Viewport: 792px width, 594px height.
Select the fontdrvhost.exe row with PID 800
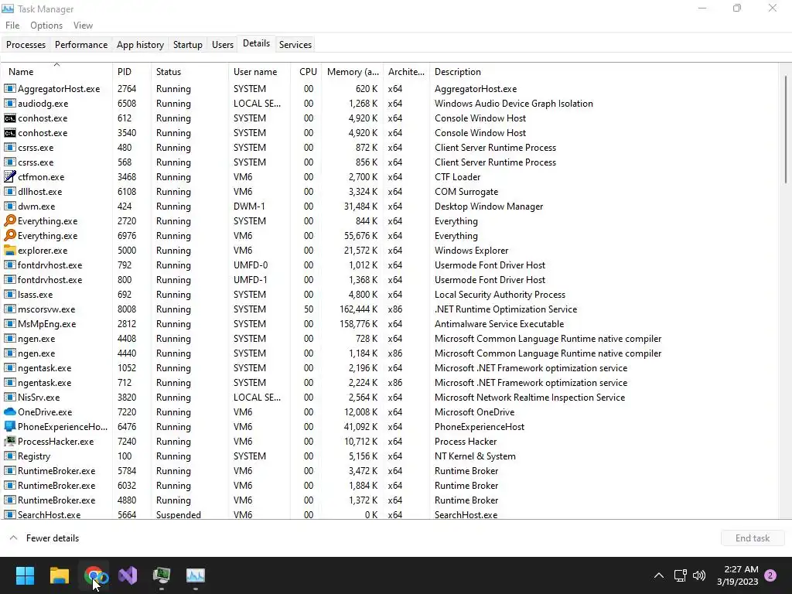coord(389,280)
